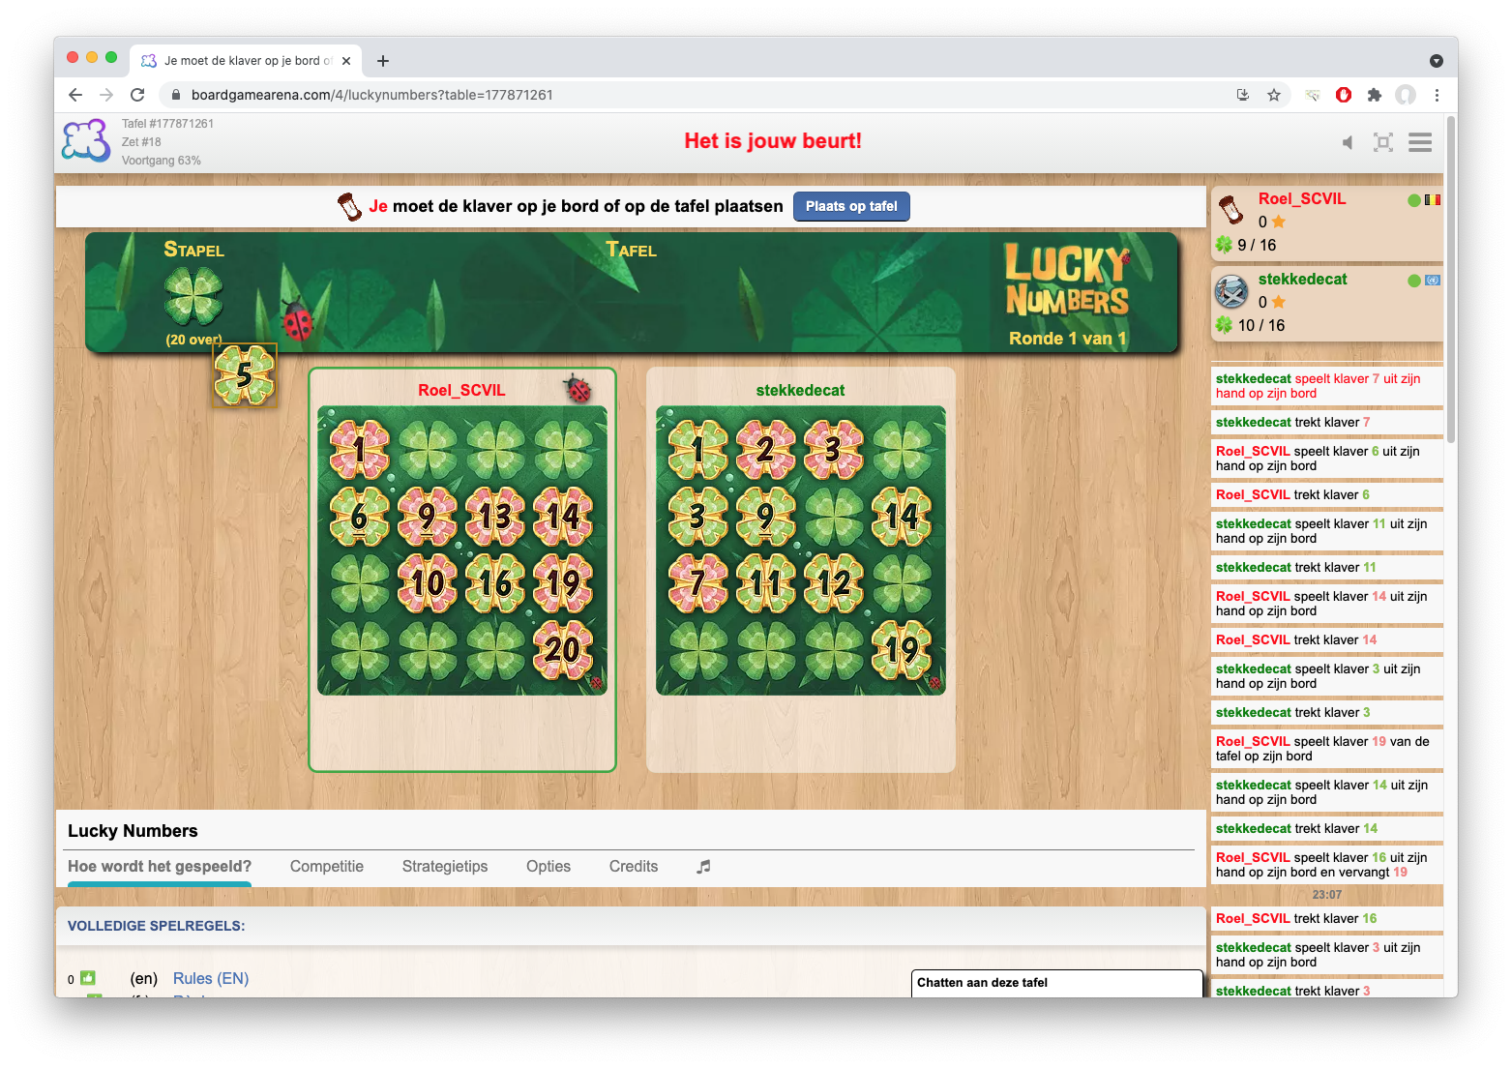Click Roel_SCVIL Belgian flag icon
Image resolution: width=1512 pixels, height=1069 pixels.
1433,200
